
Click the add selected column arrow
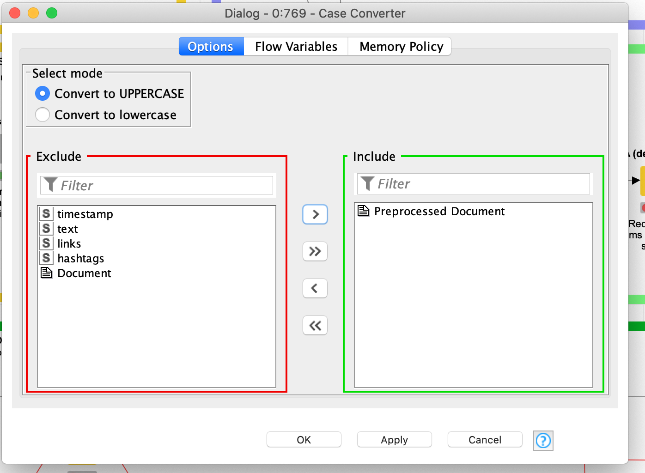[x=315, y=214]
